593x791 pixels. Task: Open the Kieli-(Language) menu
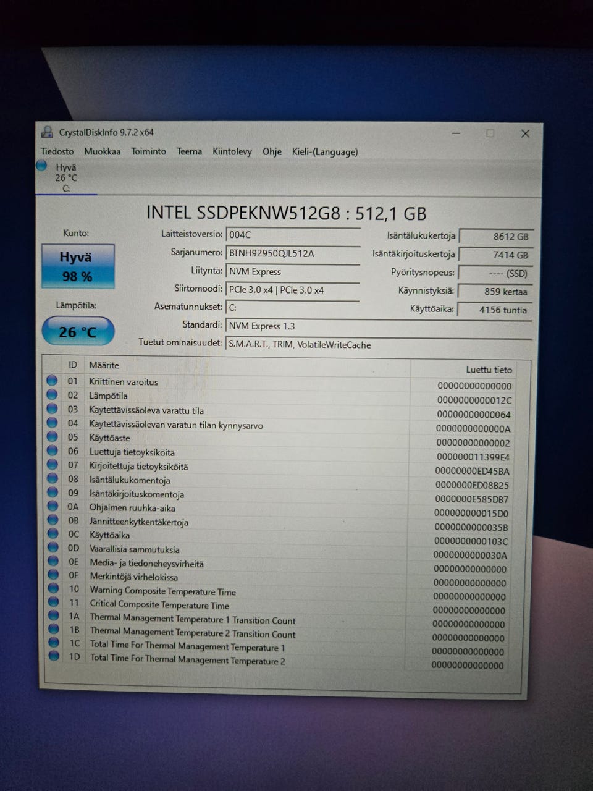[325, 152]
